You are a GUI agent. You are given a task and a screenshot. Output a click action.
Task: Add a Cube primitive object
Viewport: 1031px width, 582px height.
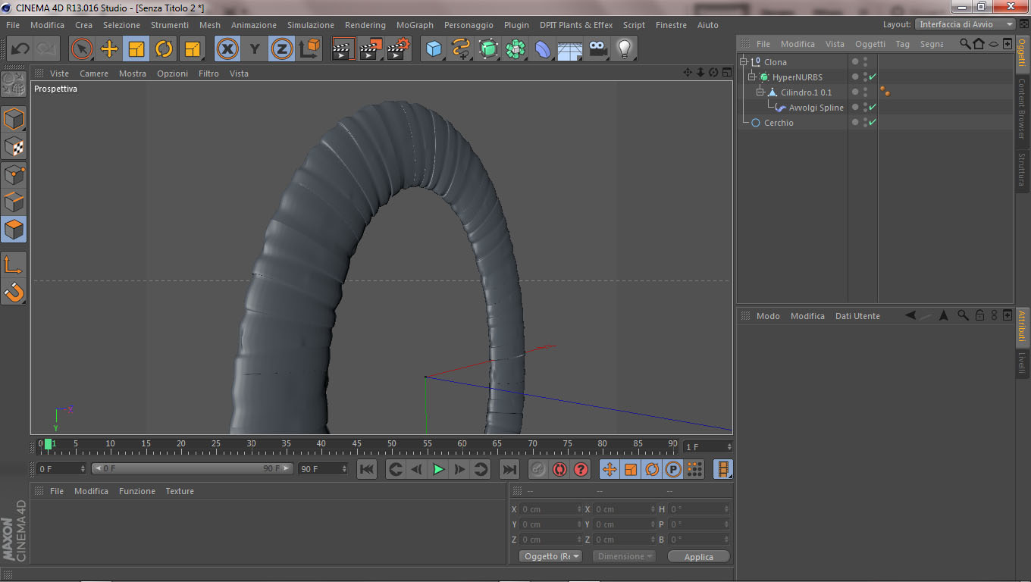point(434,49)
